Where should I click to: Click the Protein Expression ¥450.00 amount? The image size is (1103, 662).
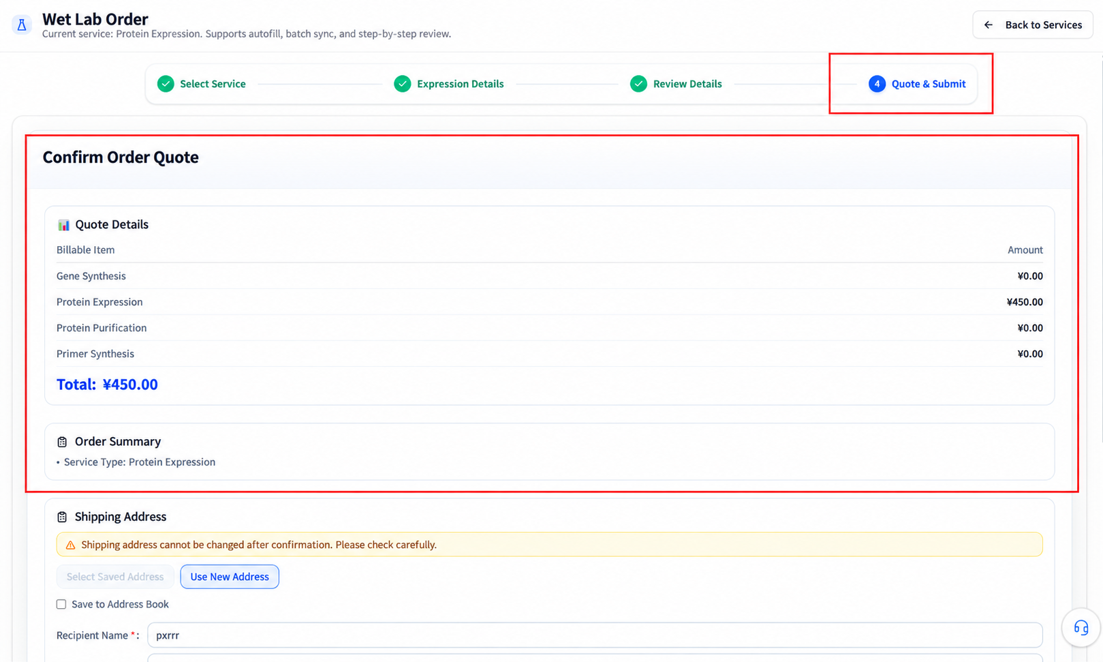point(1025,302)
